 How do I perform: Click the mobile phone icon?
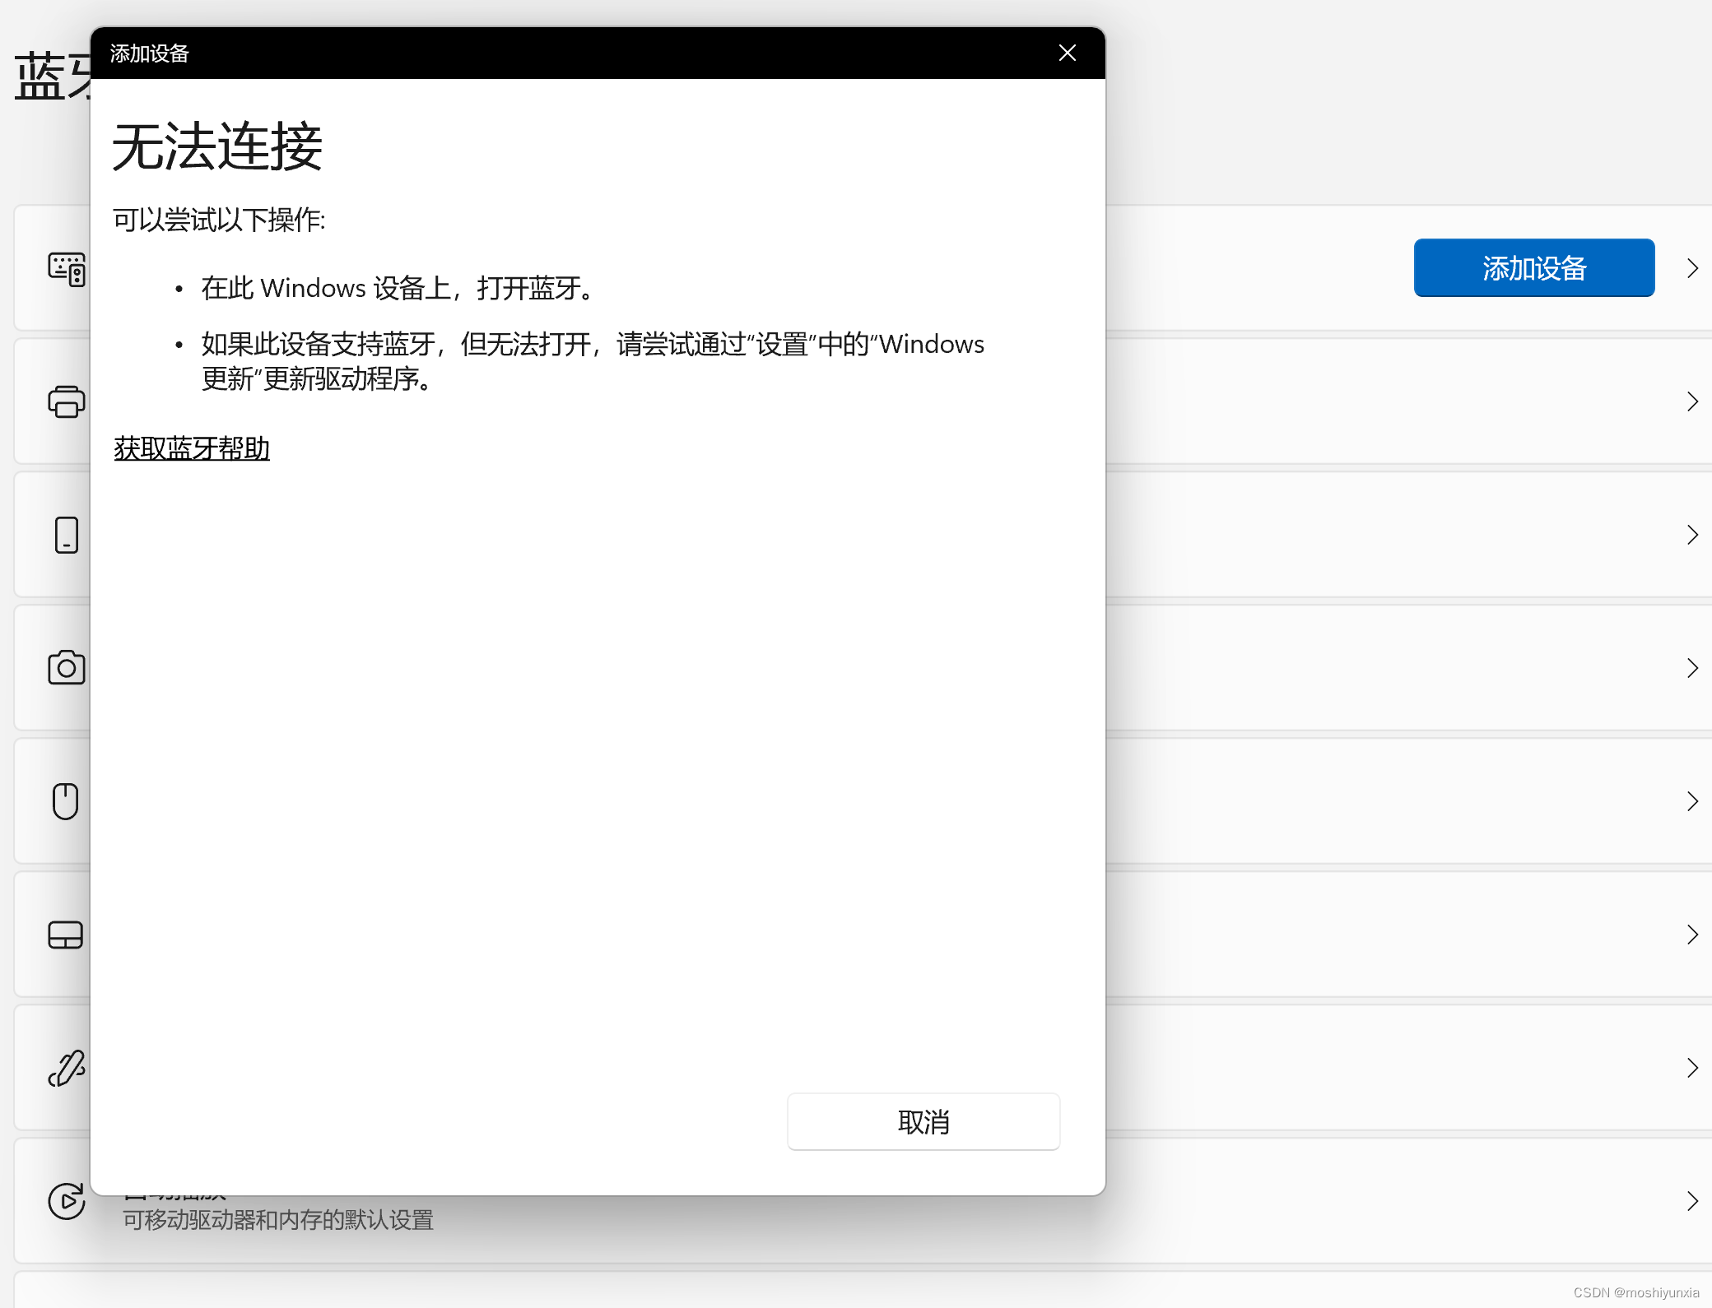66,535
